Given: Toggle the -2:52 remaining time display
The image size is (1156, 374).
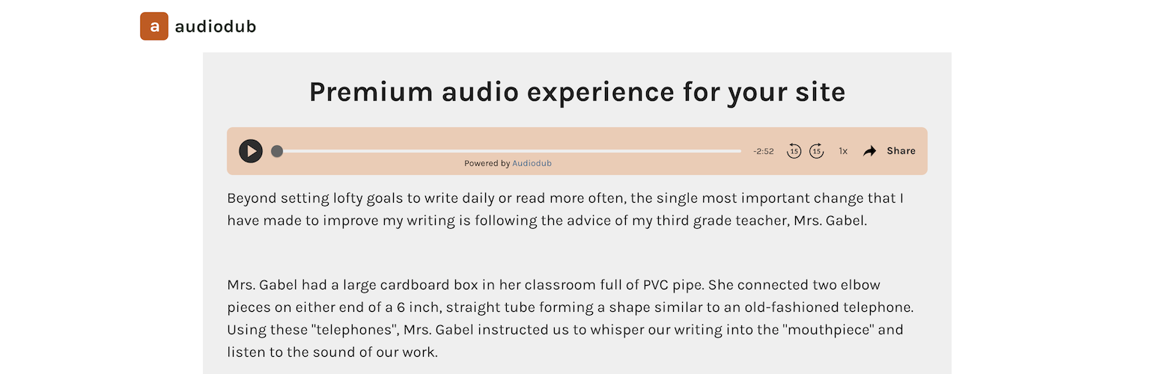Looking at the screenshot, I should click(764, 151).
